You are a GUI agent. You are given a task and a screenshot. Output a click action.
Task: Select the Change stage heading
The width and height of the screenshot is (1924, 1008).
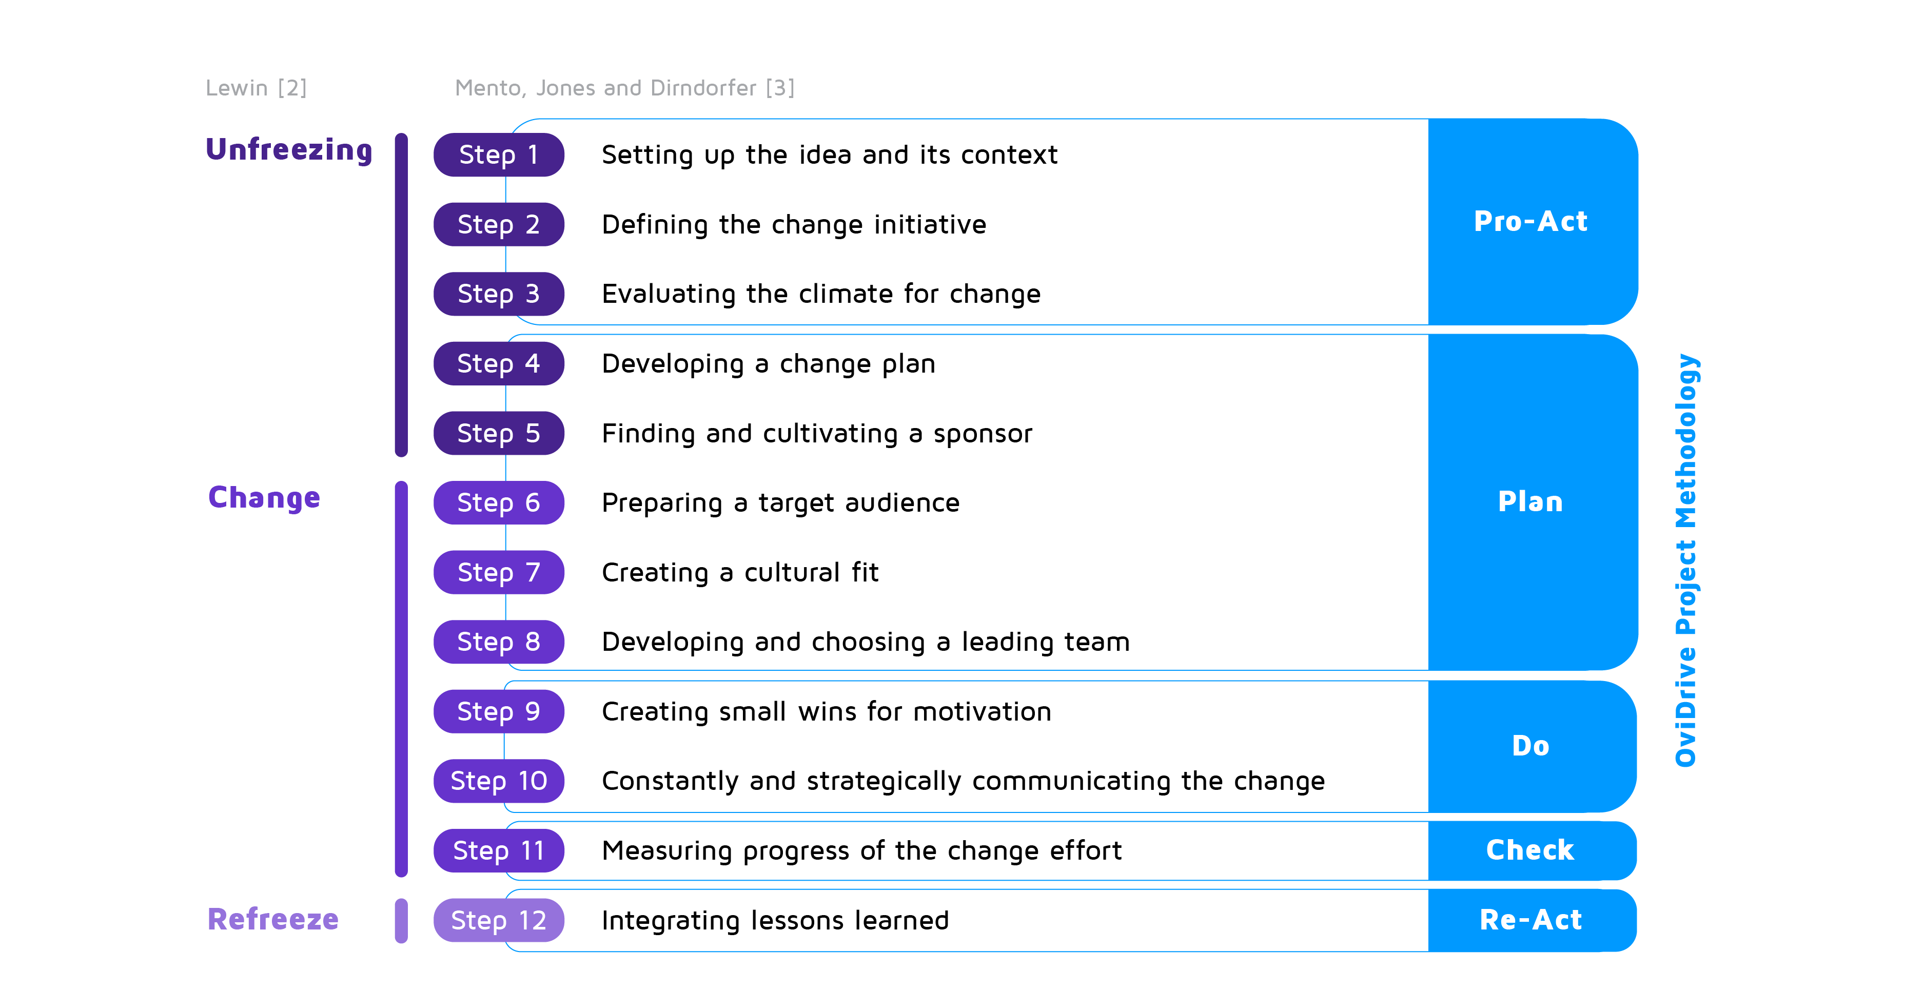pos(264,498)
